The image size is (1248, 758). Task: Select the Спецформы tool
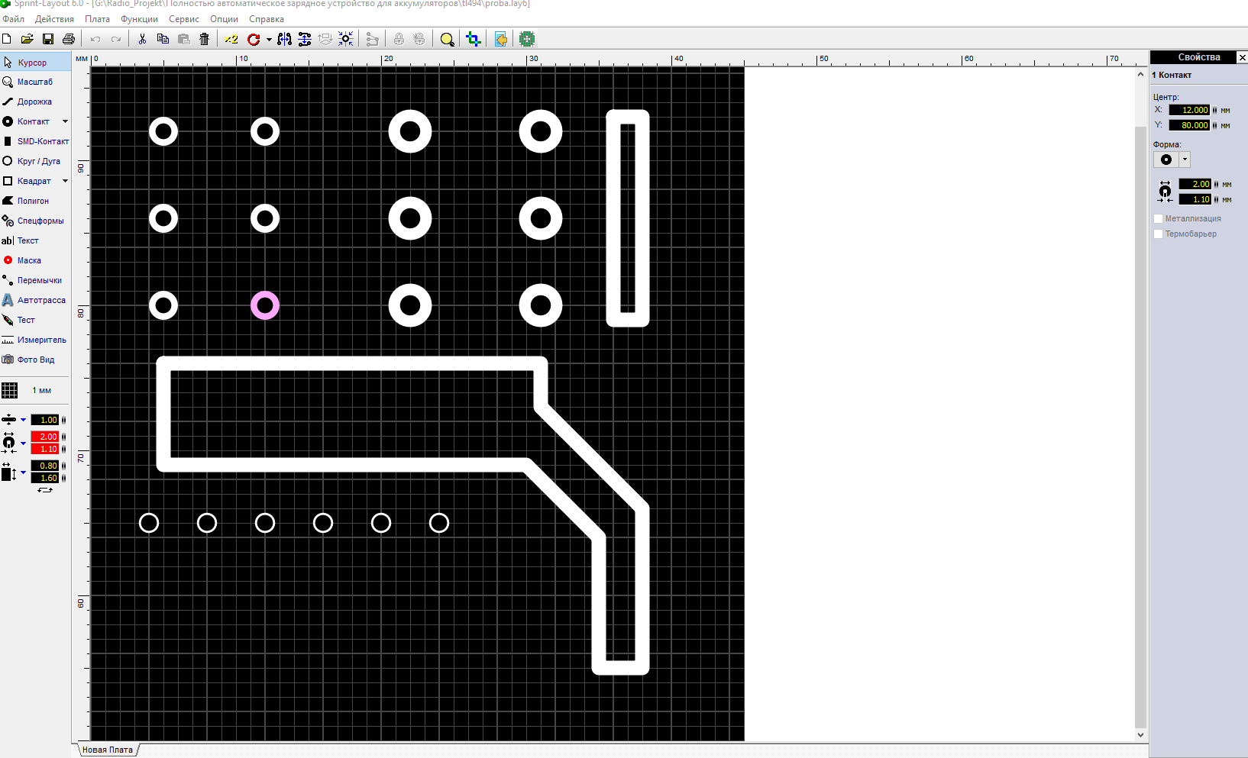35,221
